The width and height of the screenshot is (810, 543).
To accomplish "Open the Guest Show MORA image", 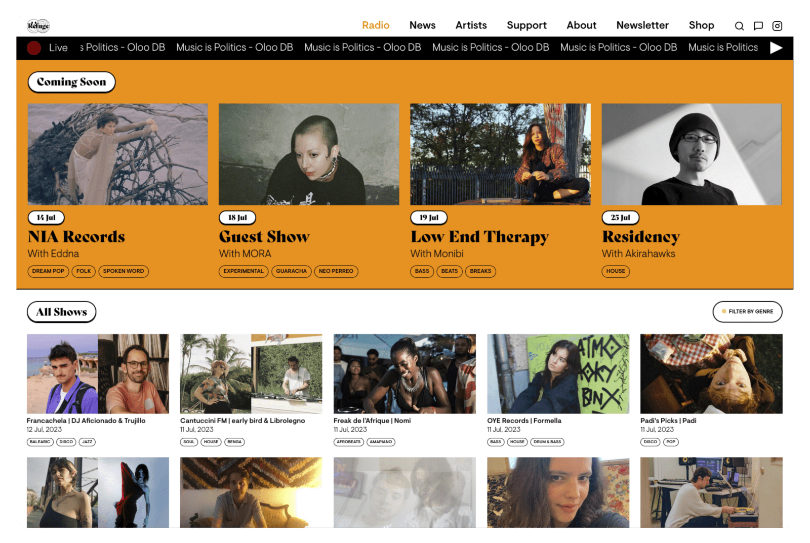I will pyautogui.click(x=309, y=154).
